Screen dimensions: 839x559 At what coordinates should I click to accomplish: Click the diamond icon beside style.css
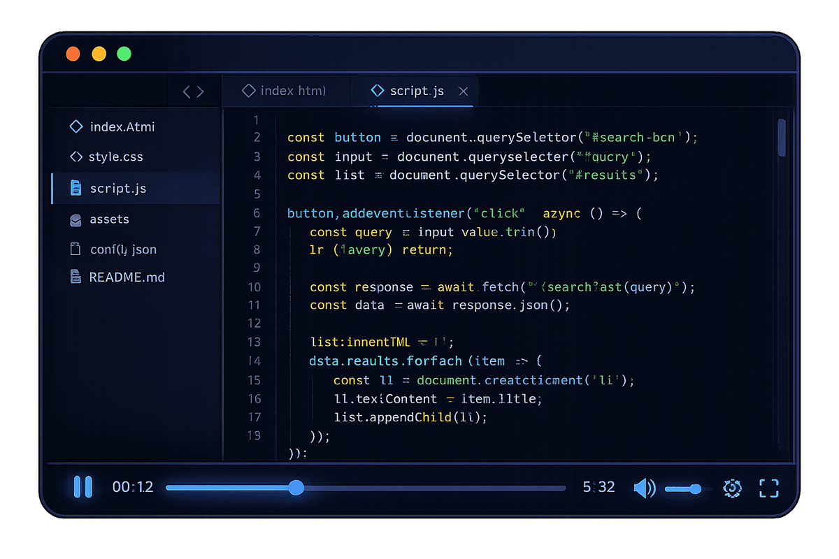(76, 157)
